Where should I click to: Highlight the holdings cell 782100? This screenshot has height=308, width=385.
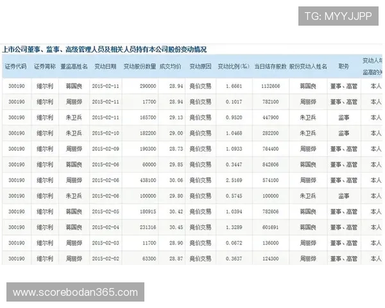point(271,102)
